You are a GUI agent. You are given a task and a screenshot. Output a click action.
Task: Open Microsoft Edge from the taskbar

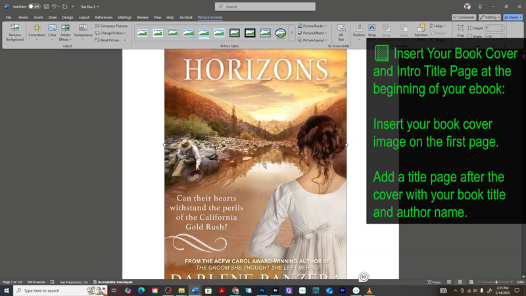(141, 290)
